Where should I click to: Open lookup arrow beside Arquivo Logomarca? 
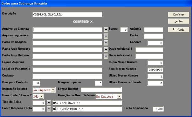[106, 36]
